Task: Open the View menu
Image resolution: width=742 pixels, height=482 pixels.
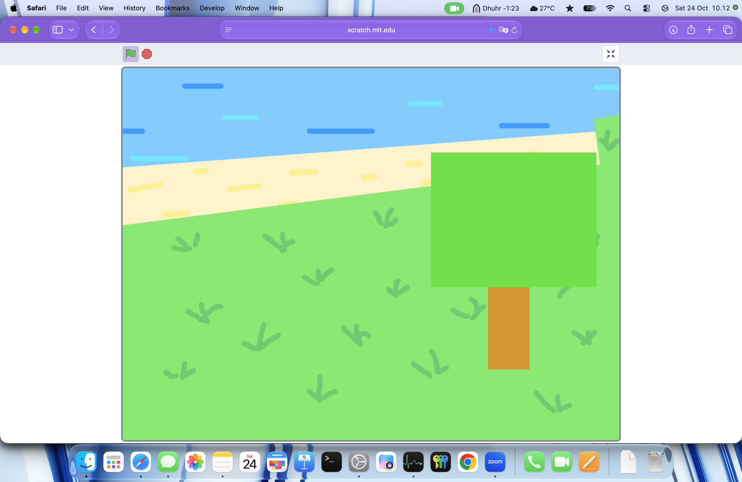Action: pos(106,8)
